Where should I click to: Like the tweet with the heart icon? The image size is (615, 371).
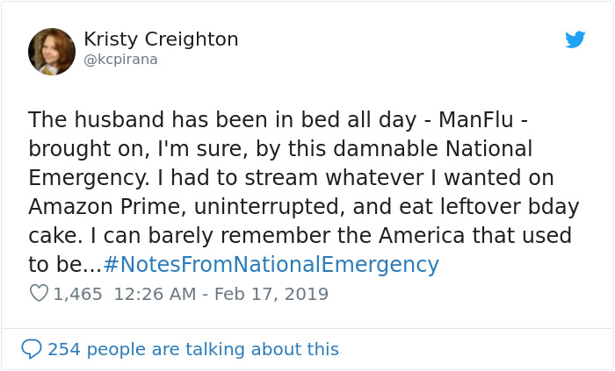pyautogui.click(x=39, y=293)
